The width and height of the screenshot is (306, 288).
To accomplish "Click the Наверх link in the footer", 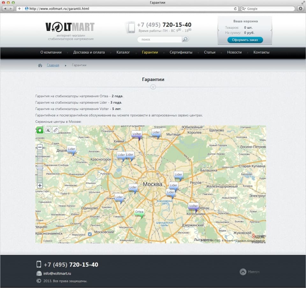I will click(x=254, y=272).
